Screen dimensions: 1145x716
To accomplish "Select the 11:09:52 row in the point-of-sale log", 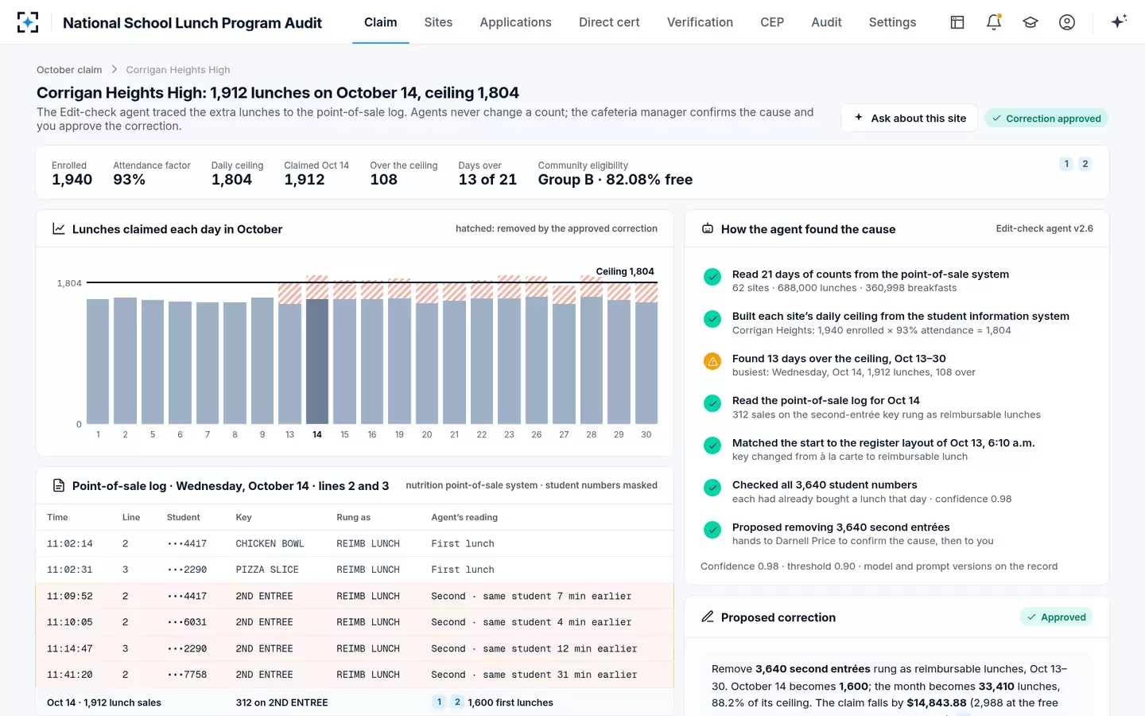I will (355, 596).
